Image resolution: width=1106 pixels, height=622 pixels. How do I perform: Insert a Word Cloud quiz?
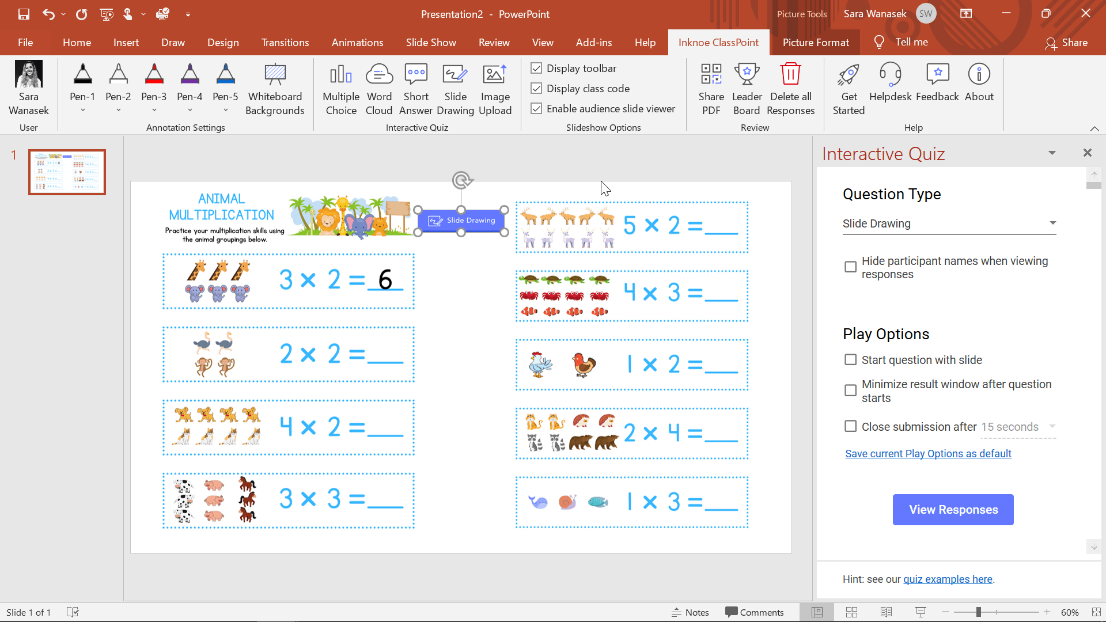point(379,89)
